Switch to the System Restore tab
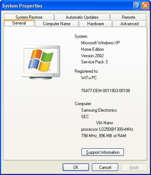This screenshot has width=151, height=175. pos(29,17)
